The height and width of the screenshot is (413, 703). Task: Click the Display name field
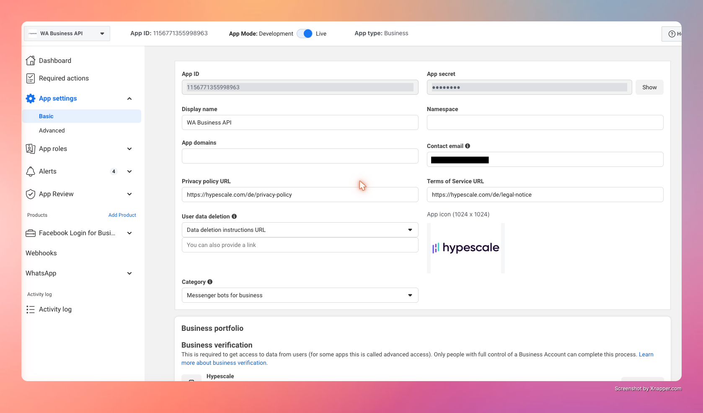coord(300,122)
